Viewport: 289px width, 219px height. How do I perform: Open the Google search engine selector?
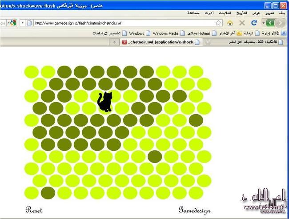pos(12,23)
